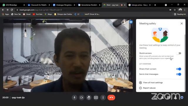188x106 pixels.
Task: Open the Intel Driver & Su... bookmark
Action: (91, 14)
